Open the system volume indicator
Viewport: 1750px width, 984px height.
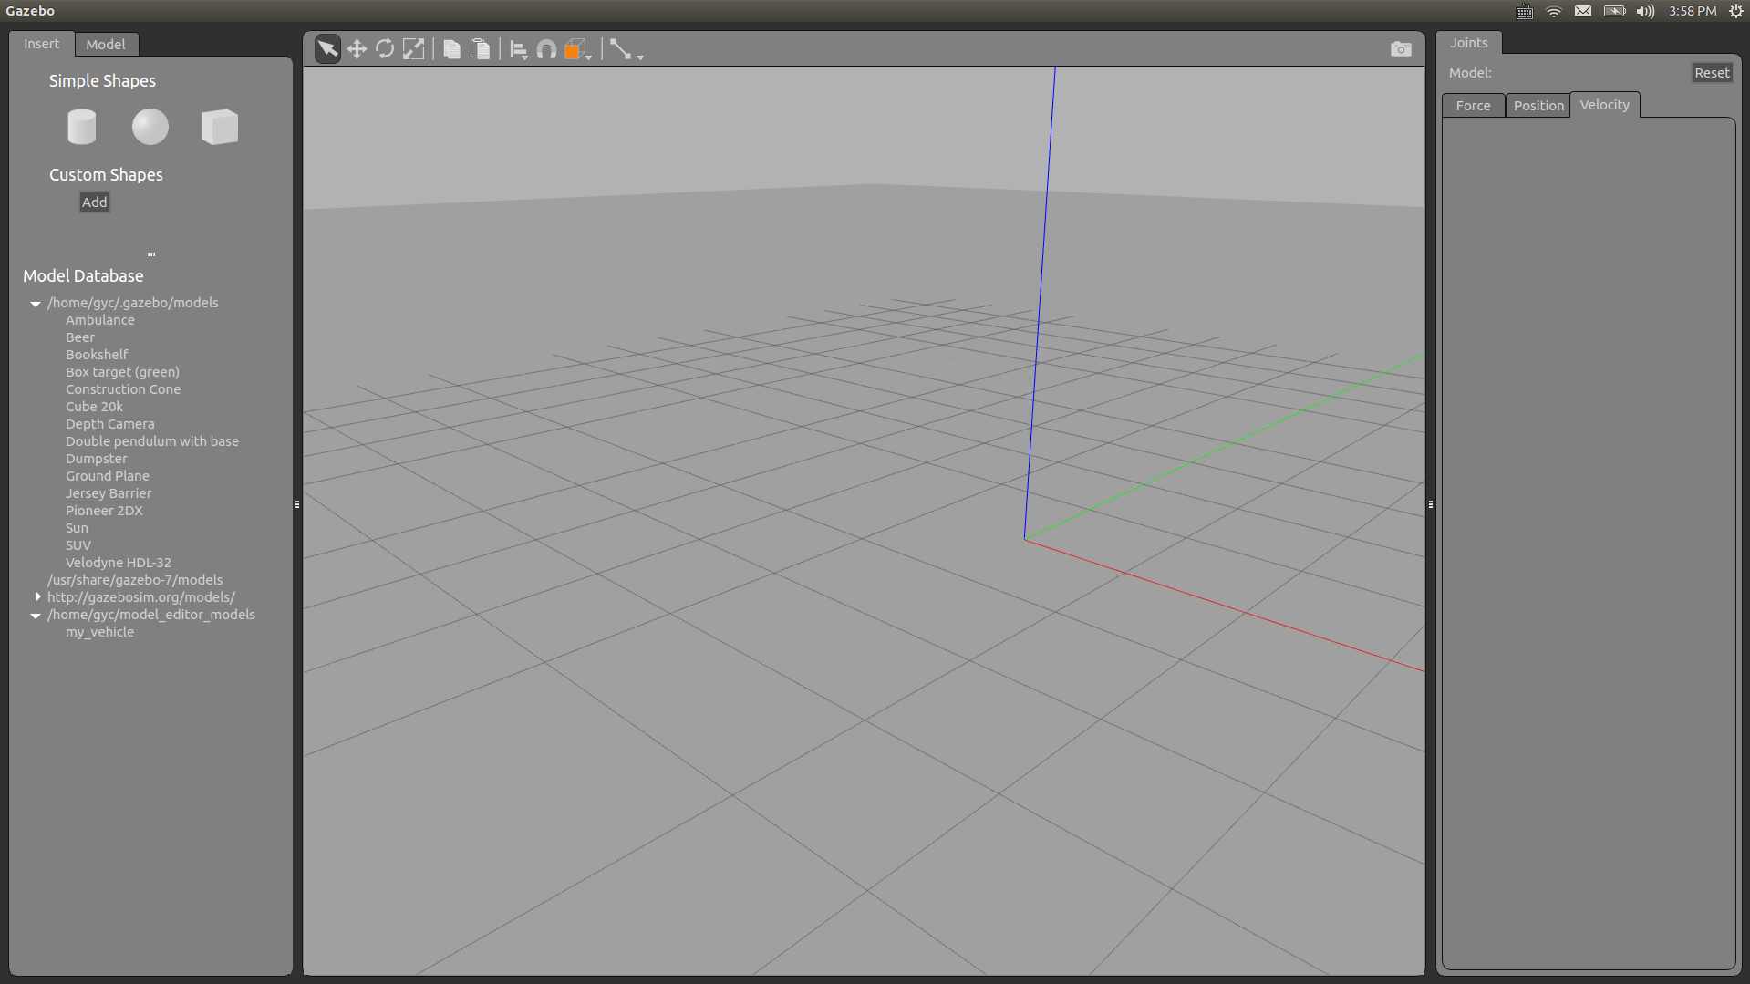1645,11
